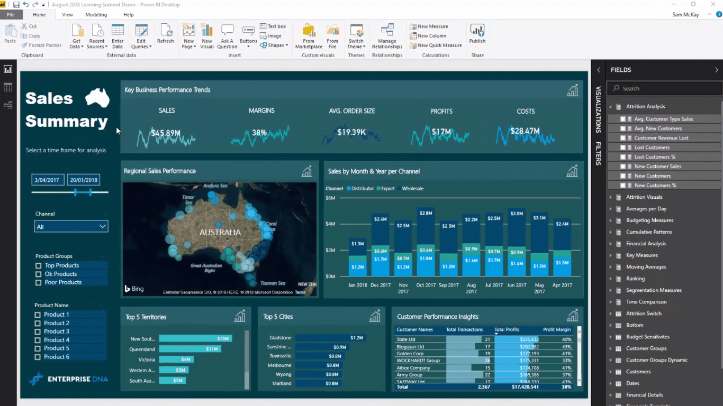This screenshot has height=406, width=723.
Task: Collapse the Fields pane with right chevron
Action: 717,70
